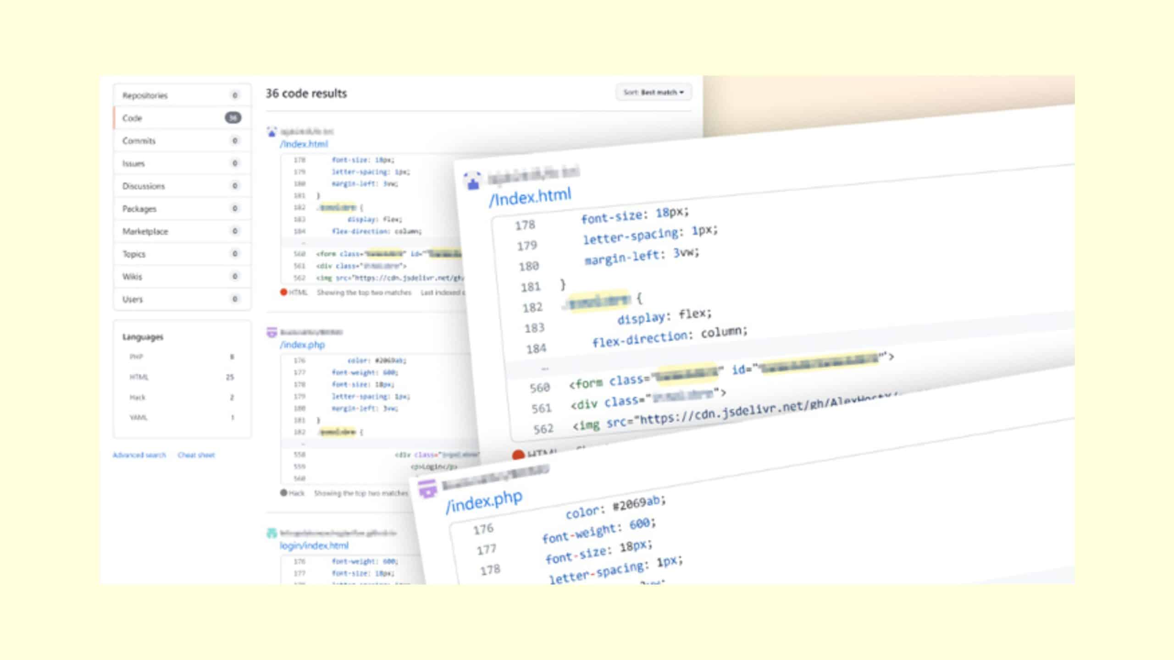Open the /index.html file link
This screenshot has height=660, width=1174.
coord(304,144)
